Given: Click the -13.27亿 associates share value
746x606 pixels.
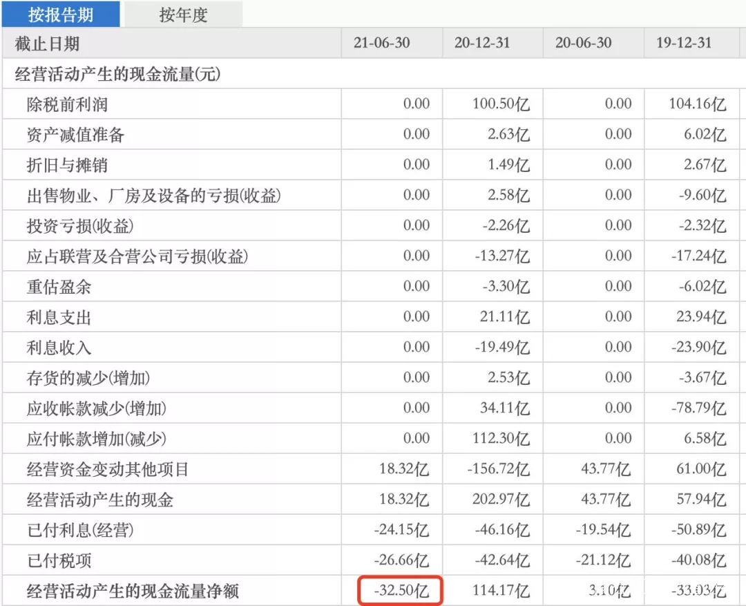Looking at the screenshot, I should click(x=502, y=256).
